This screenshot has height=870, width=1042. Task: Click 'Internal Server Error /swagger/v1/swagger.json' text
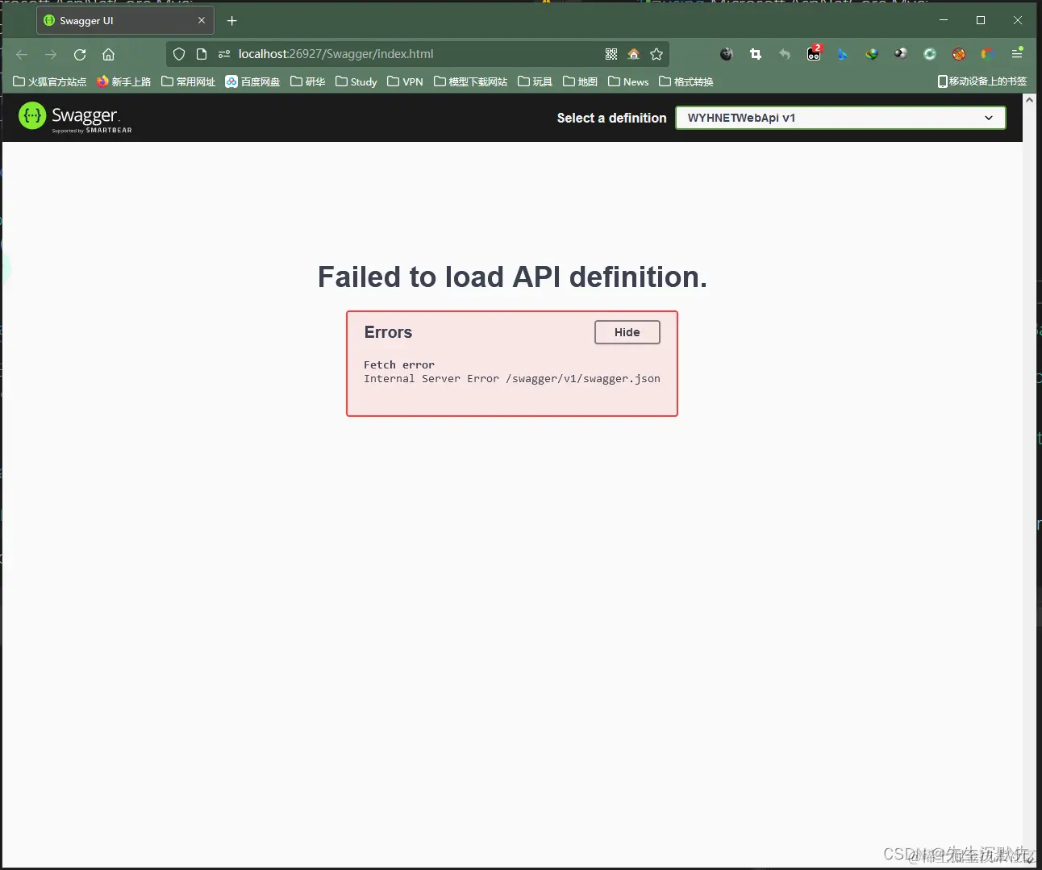click(512, 378)
